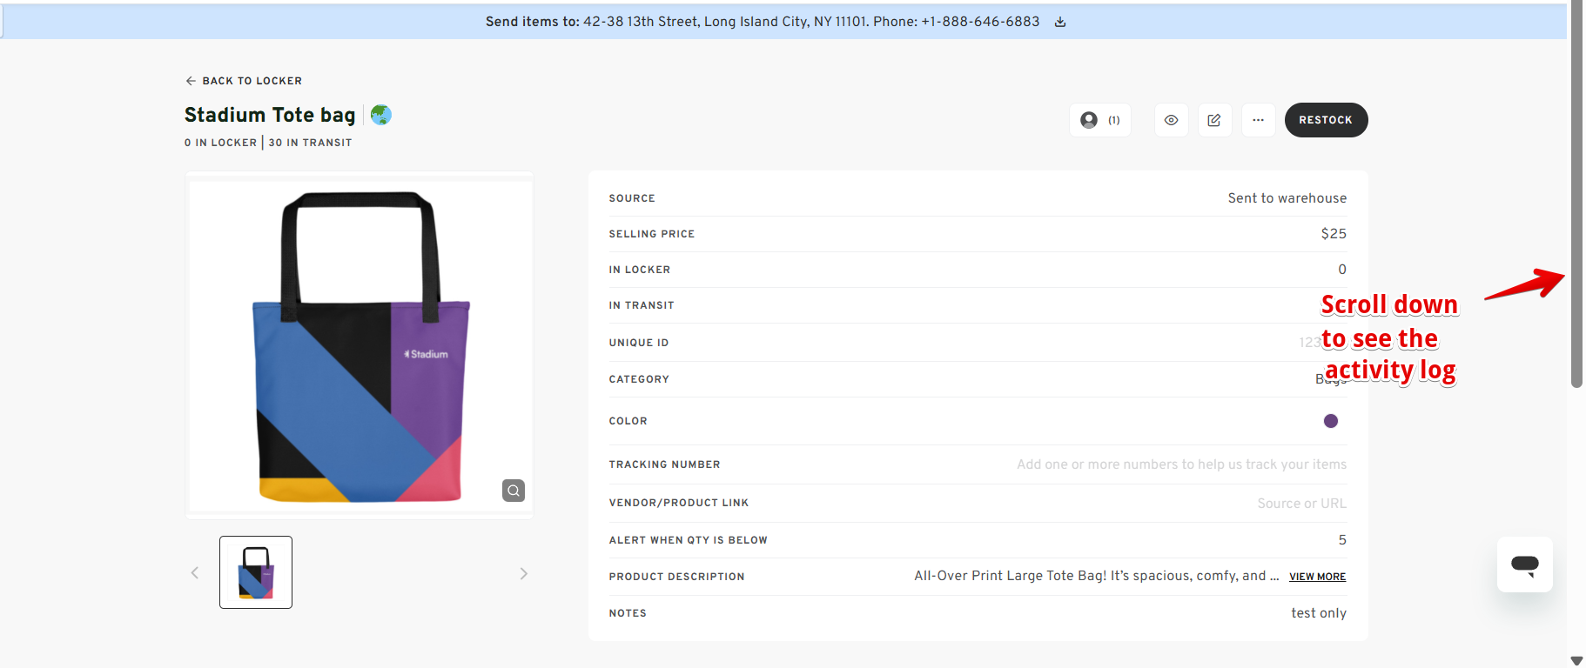Click the scrollbar down arrow
Screen dimensions: 1586x668
click(x=1576, y=661)
